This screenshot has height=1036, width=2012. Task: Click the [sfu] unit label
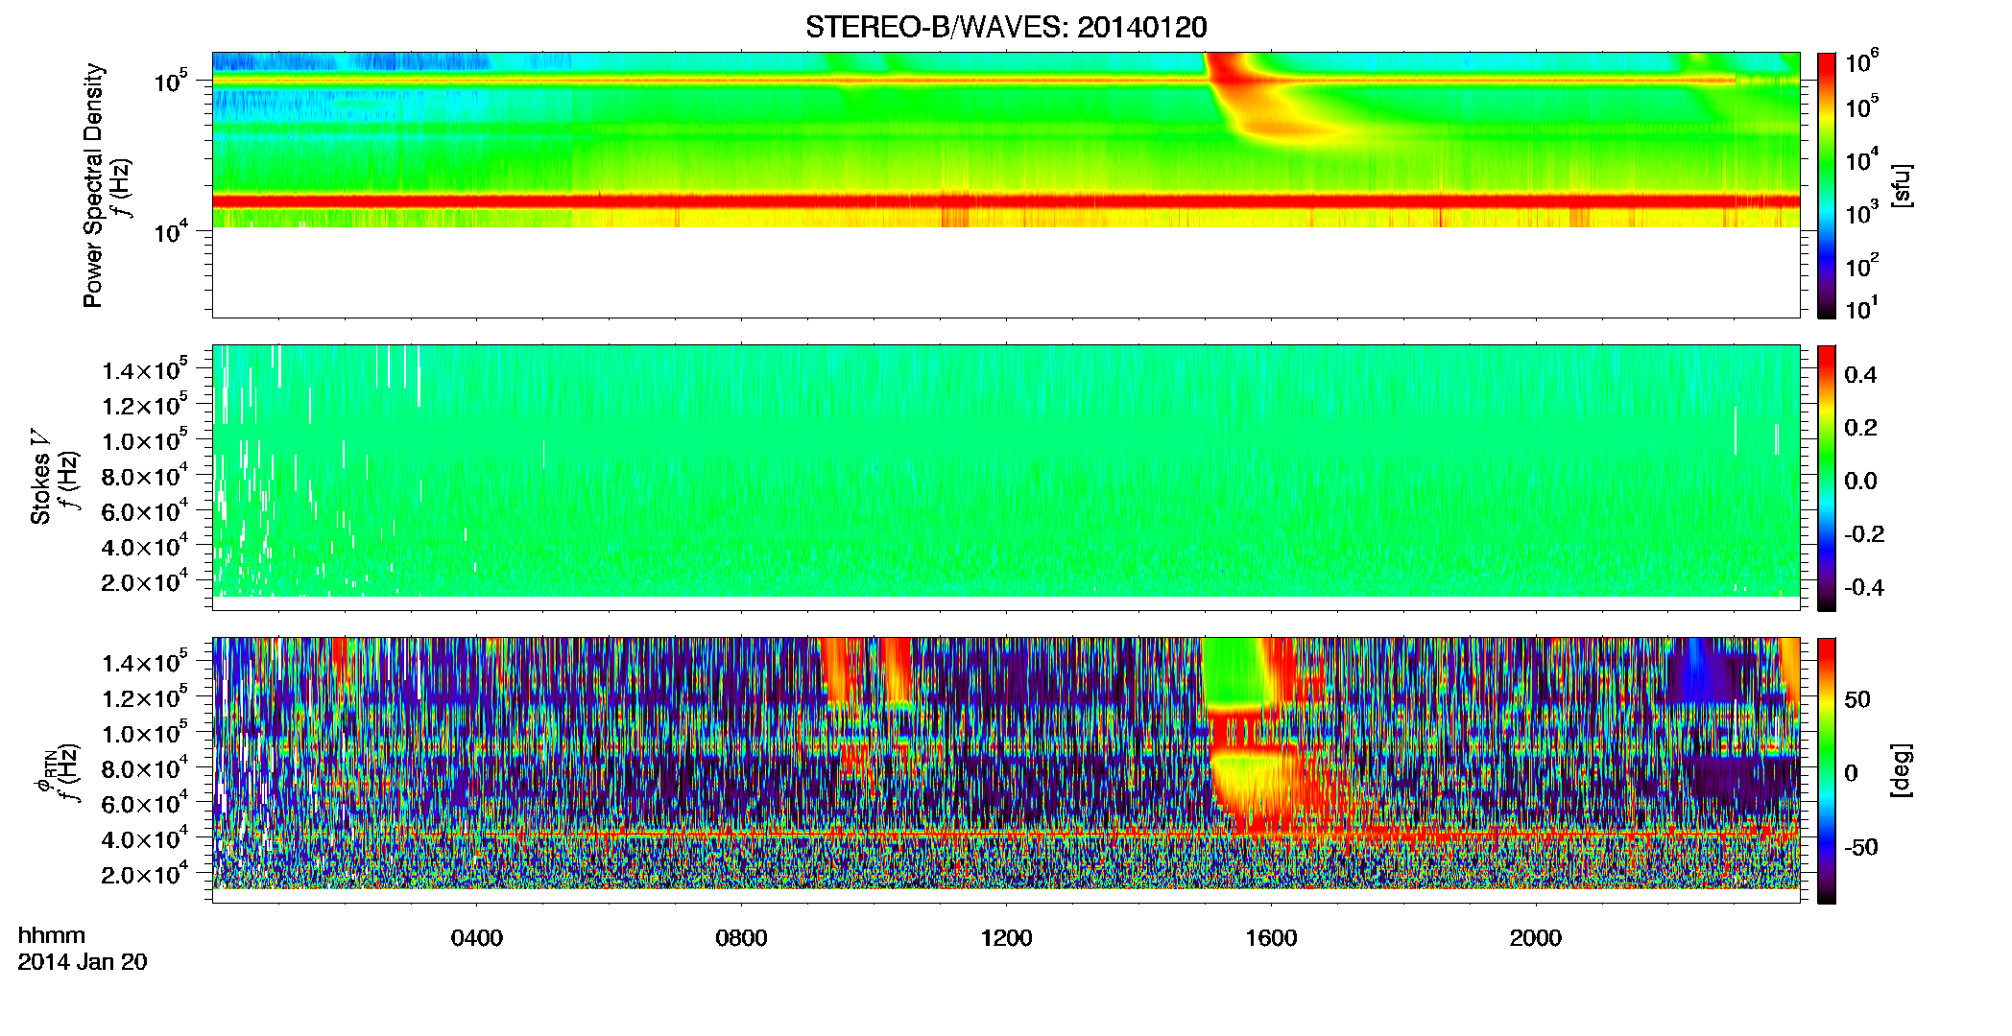(1901, 185)
